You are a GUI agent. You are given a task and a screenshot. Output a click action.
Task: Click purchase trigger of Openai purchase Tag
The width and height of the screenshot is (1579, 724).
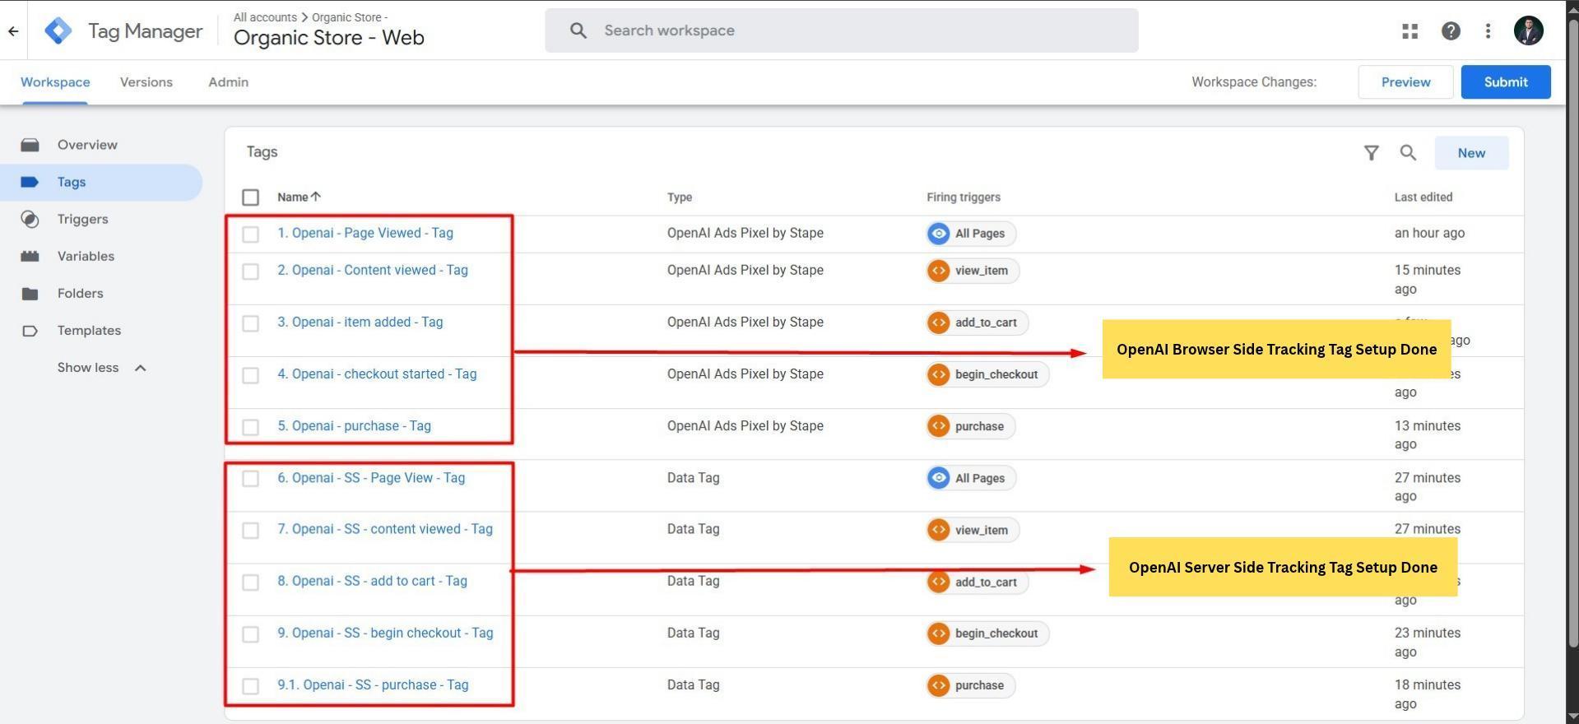(x=971, y=426)
